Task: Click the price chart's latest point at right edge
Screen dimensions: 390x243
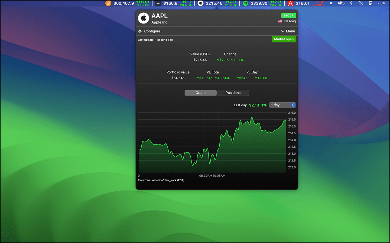Action: 286,121
